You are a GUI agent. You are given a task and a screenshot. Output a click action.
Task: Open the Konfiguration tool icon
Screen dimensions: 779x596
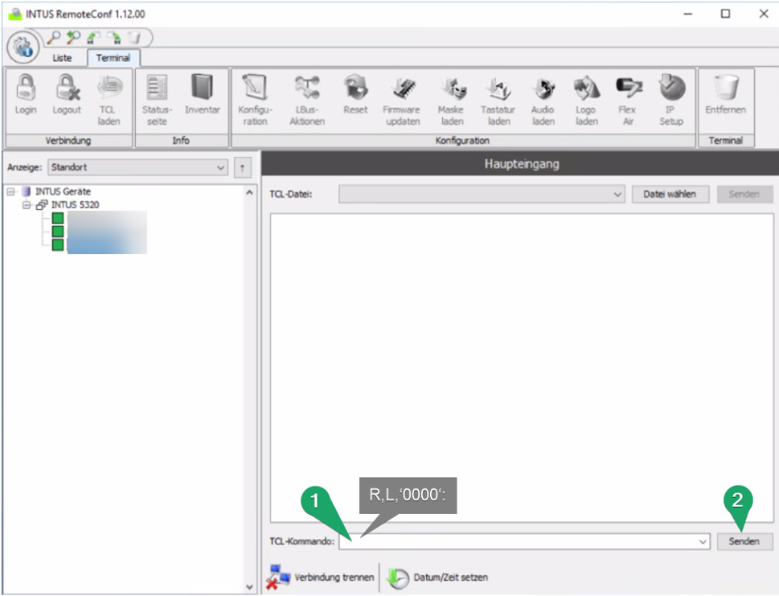[255, 88]
